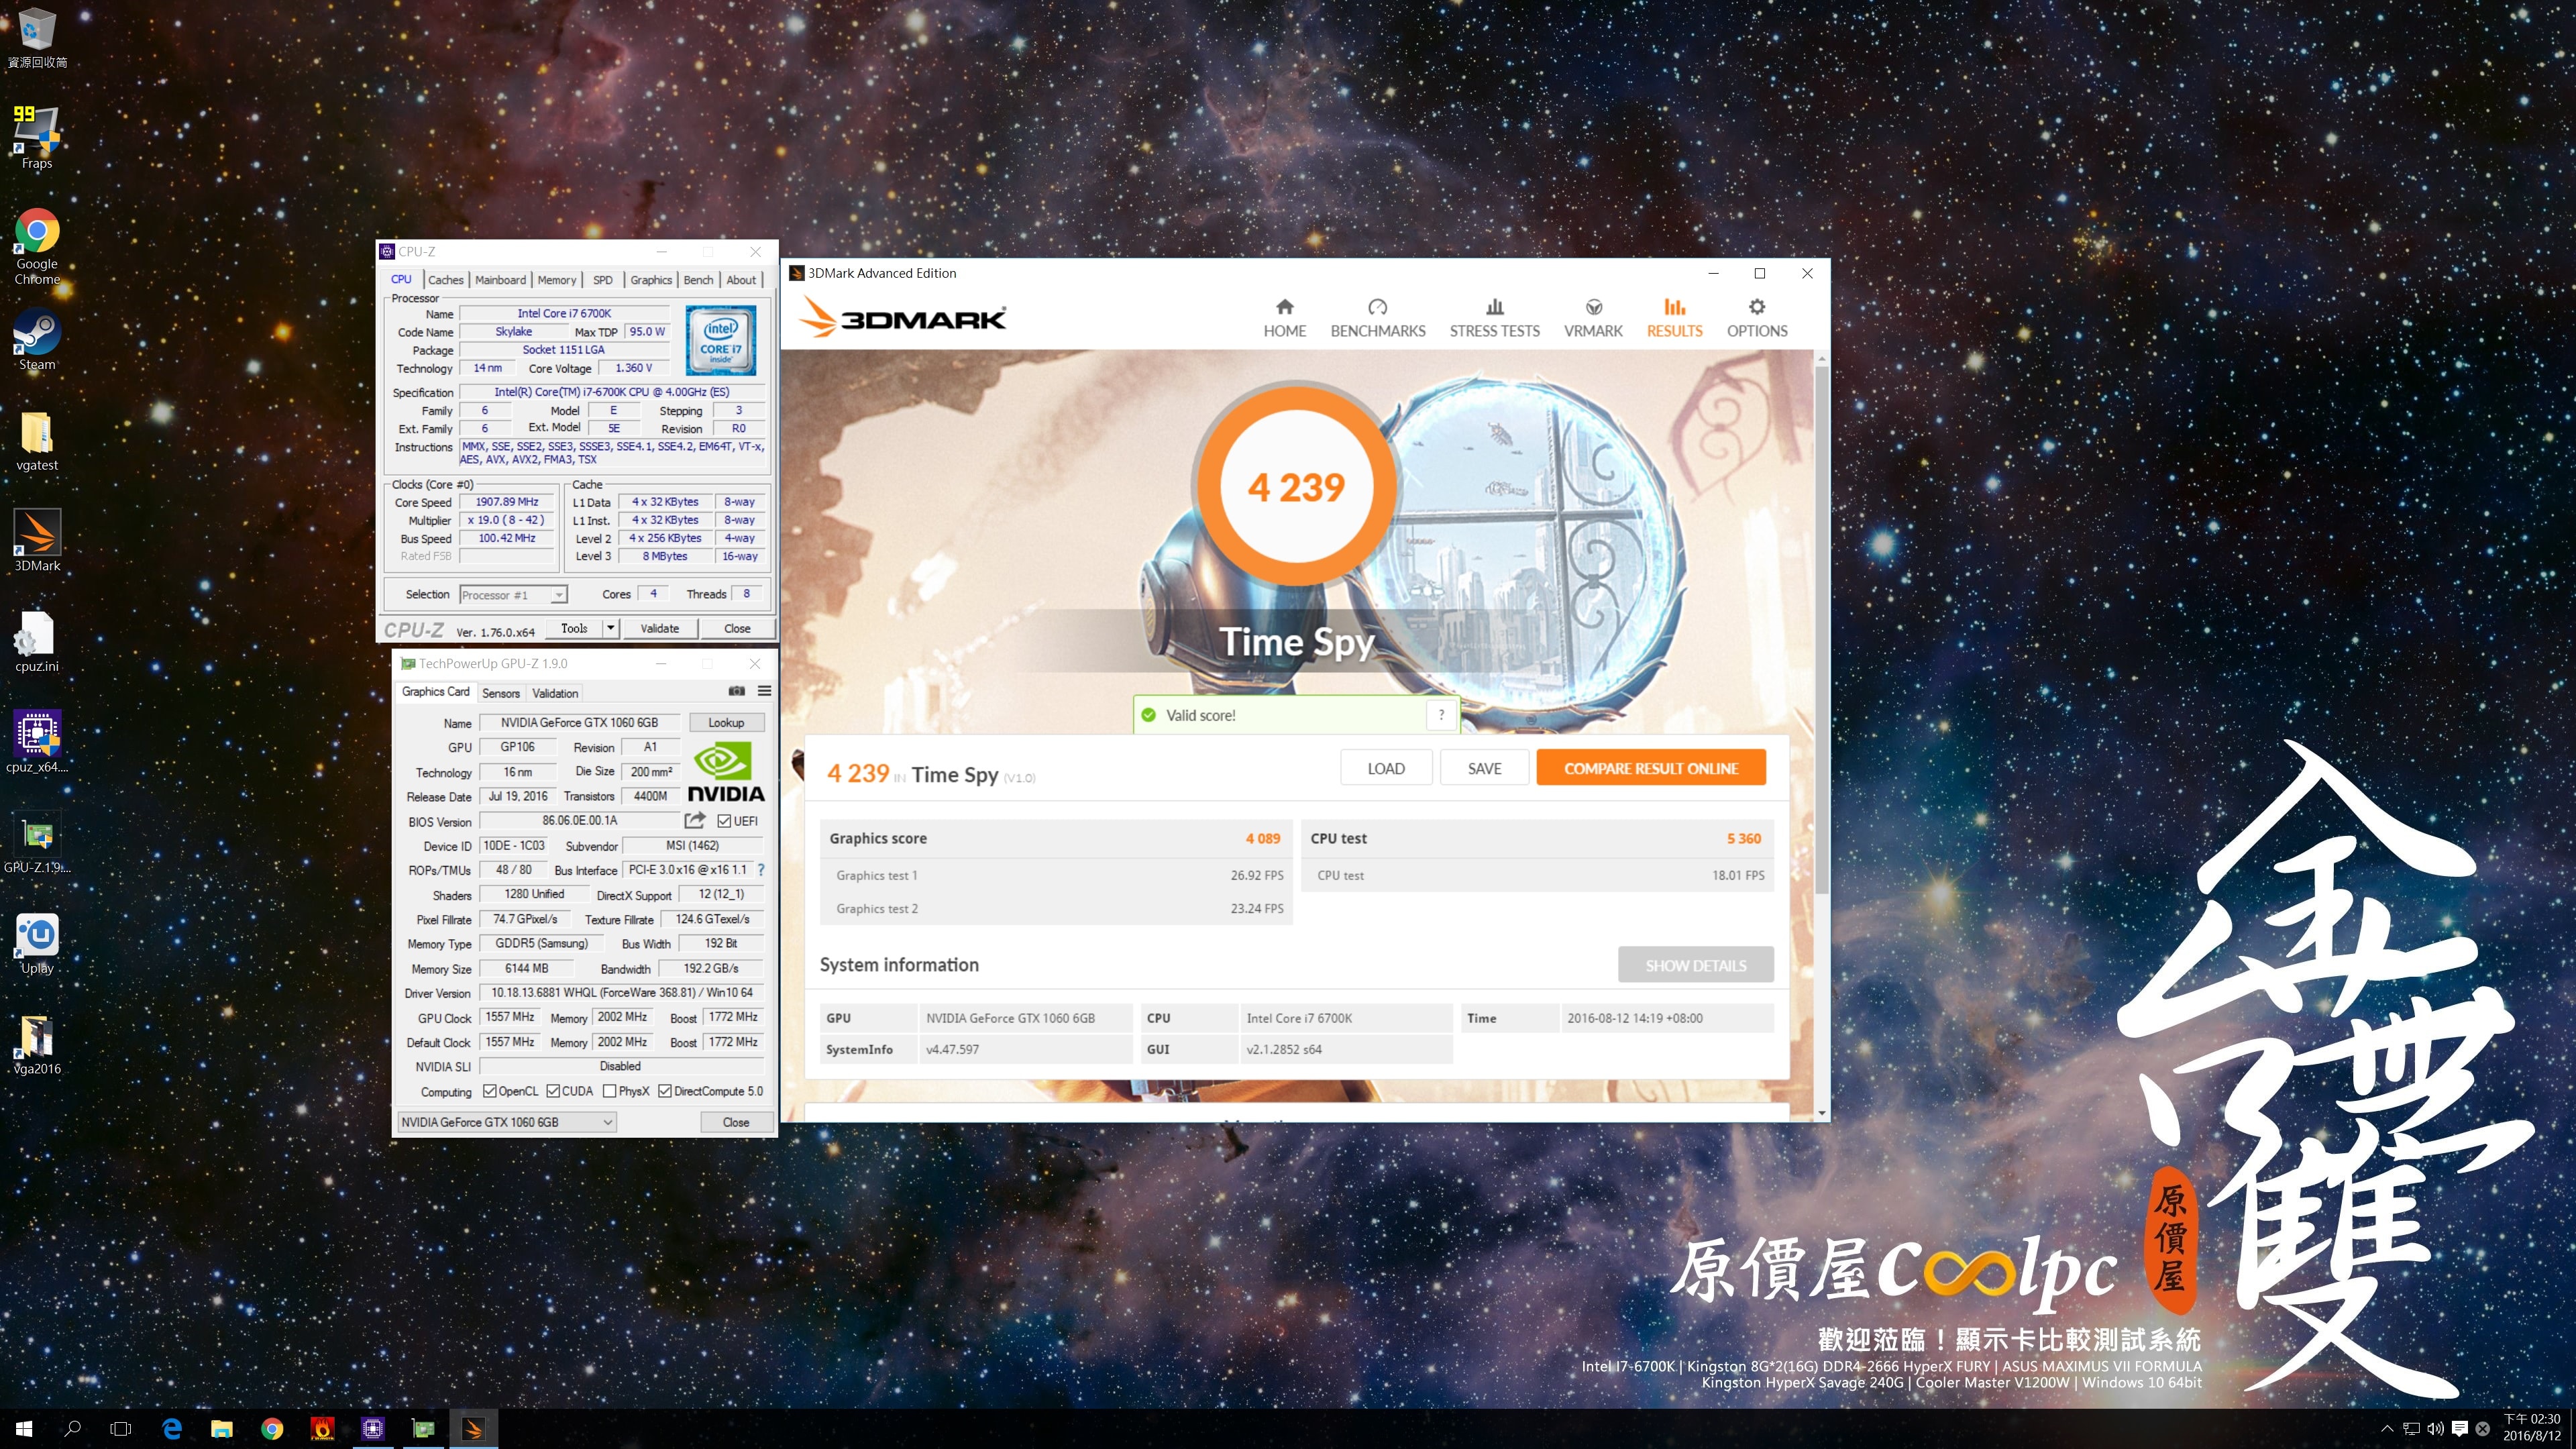Viewport: 2576px width, 1449px height.
Task: Show hidden system tray icons chevron
Action: 2387,1428
